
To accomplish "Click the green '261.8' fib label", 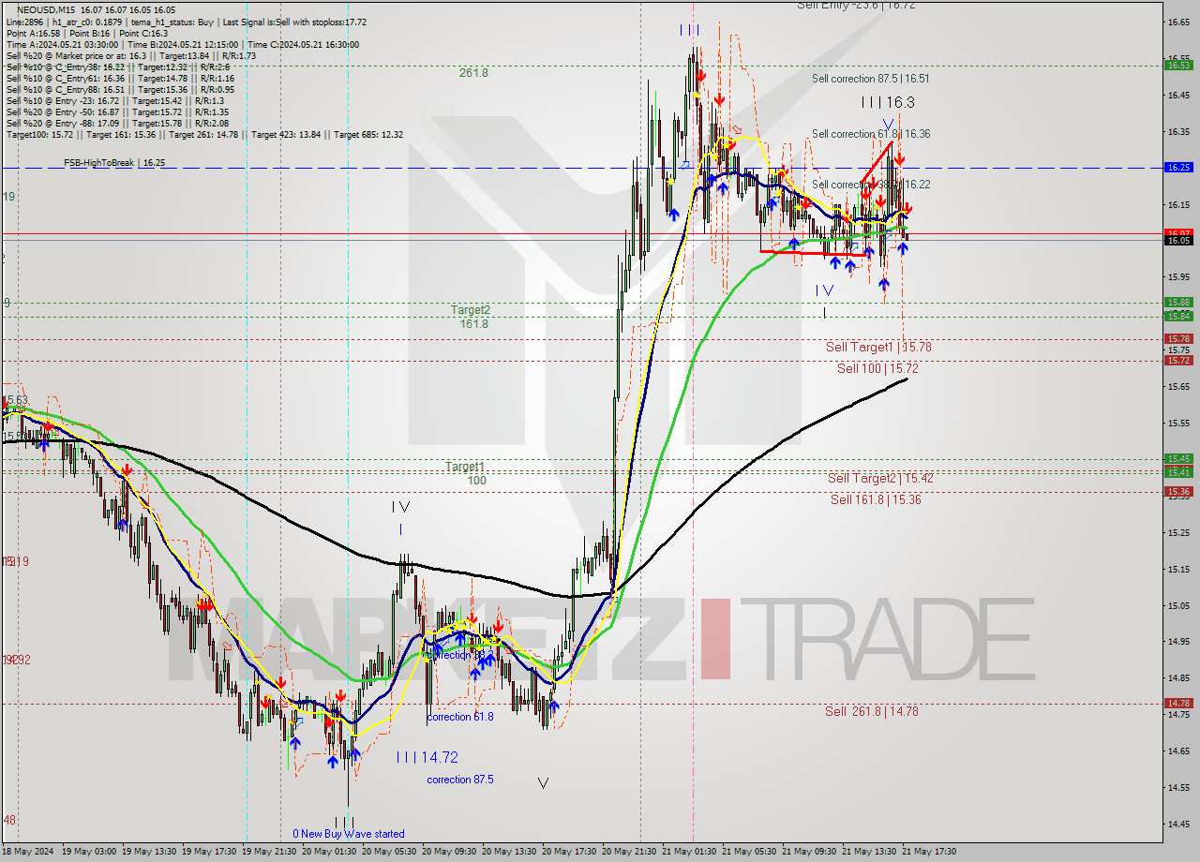I will click(473, 73).
